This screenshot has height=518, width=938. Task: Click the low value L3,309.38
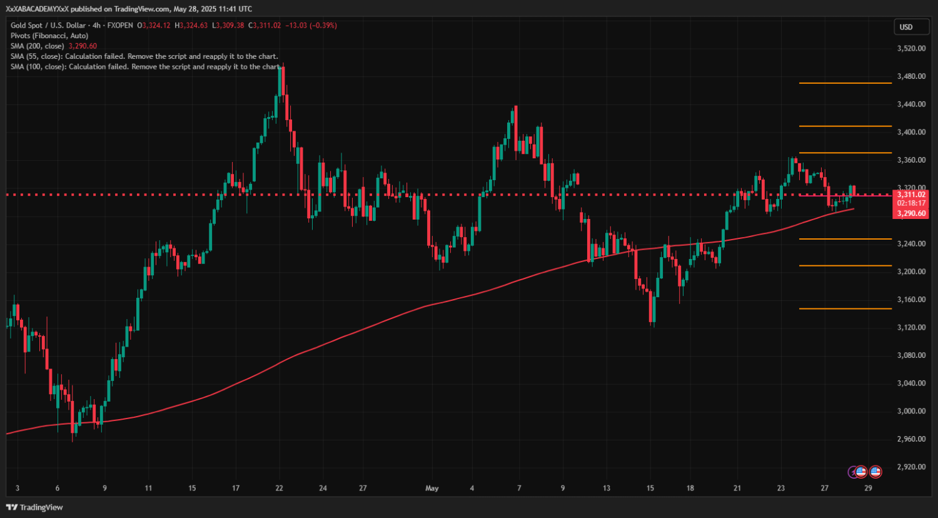(x=228, y=26)
